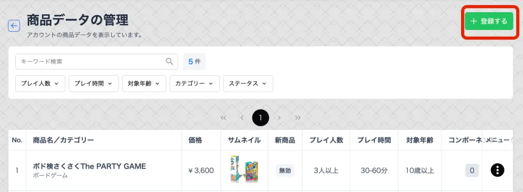Image resolution: width=523 pixels, height=192 pixels.
Task: Expand the ステータス filter dropdown
Action: 248,83
